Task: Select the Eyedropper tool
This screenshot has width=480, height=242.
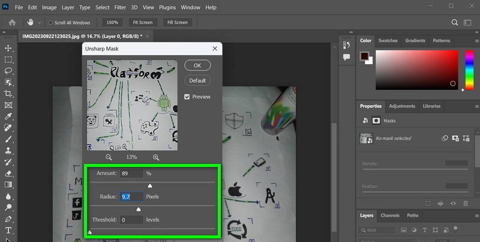Action: (x=8, y=116)
